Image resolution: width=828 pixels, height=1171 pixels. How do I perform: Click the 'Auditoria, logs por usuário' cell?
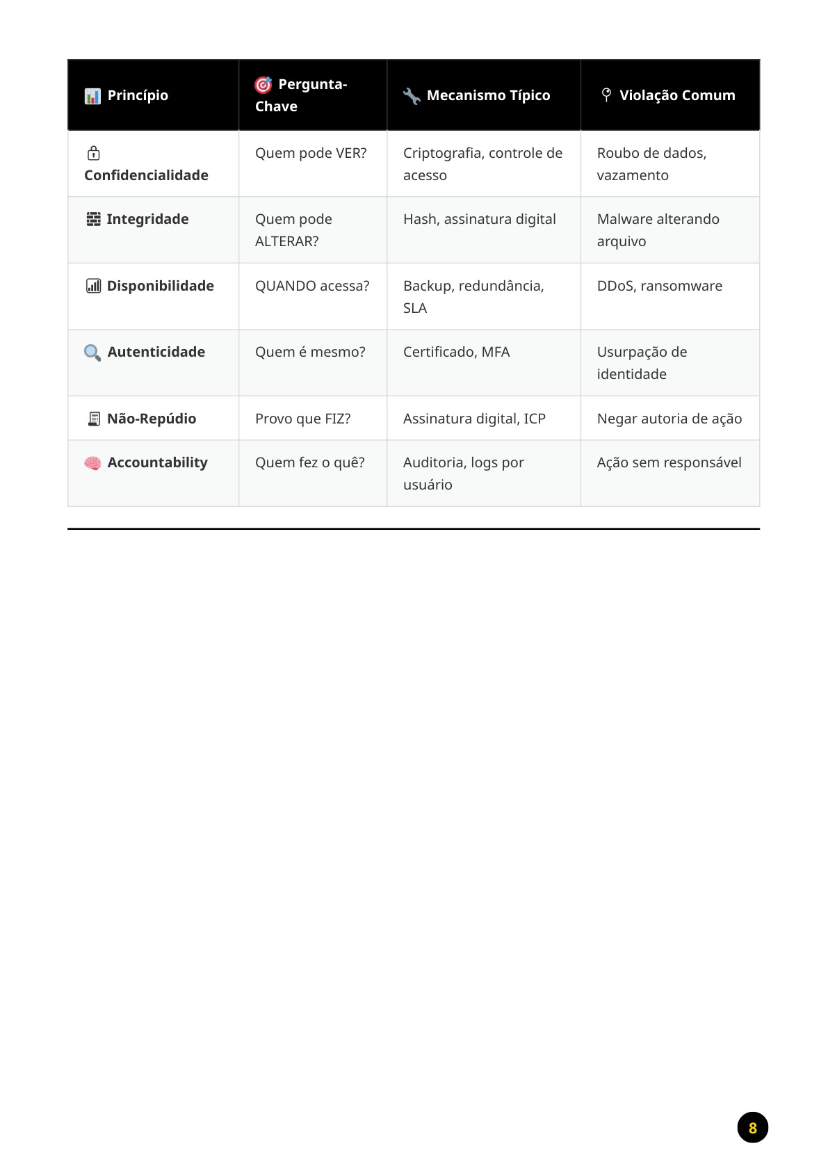click(484, 474)
